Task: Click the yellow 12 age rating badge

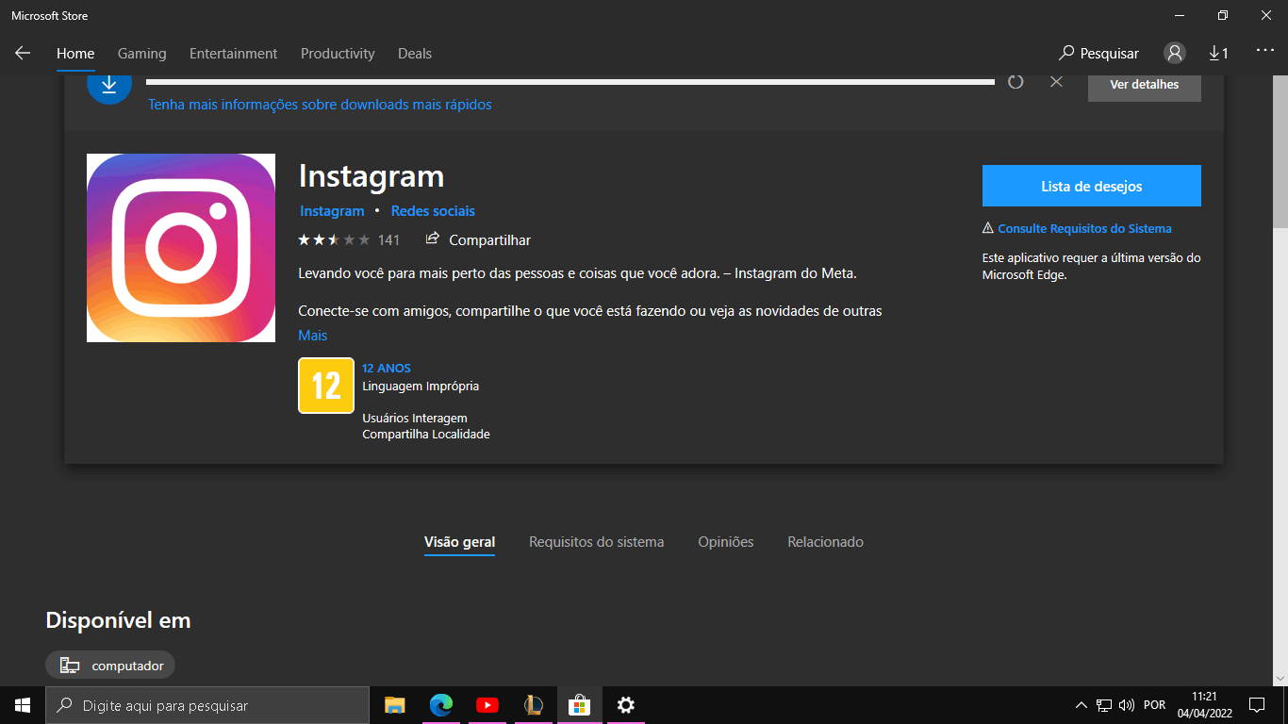Action: 326,386
